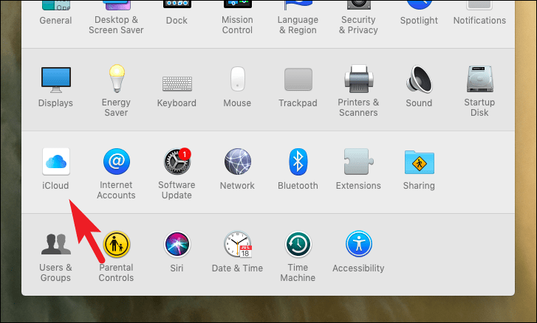
Task: Open Software Update gear icon
Action: [177, 161]
